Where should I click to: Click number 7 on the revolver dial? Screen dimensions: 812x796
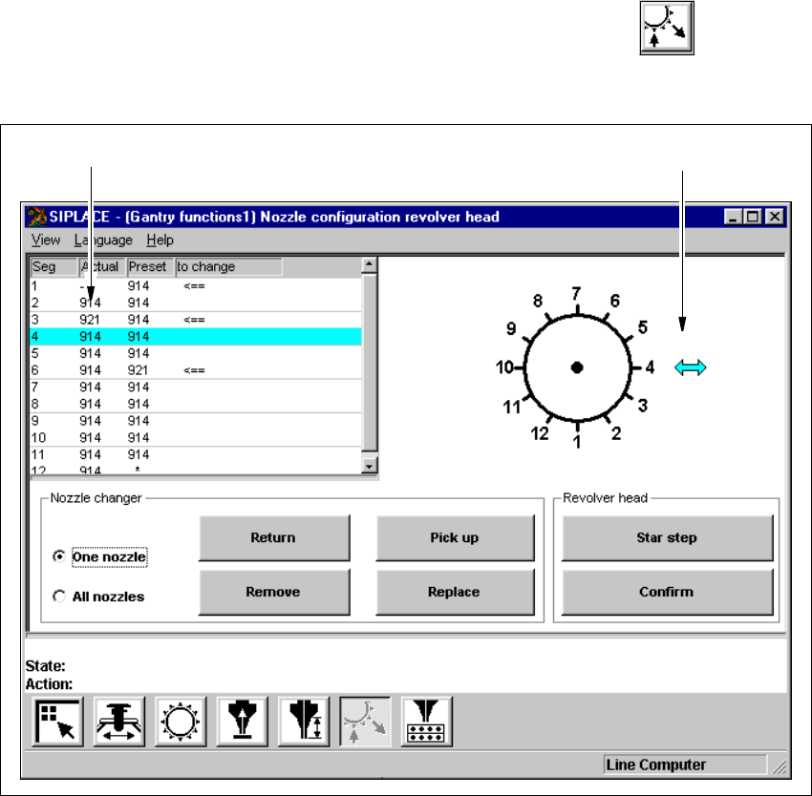[576, 294]
